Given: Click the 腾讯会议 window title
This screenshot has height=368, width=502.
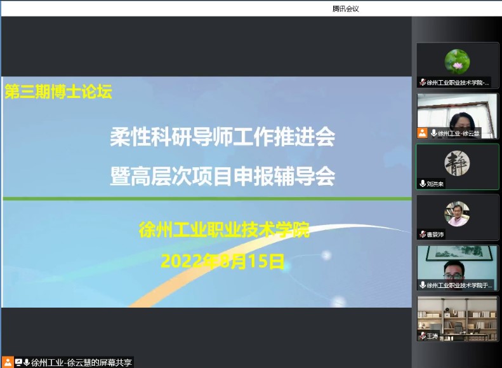Looking at the screenshot, I should coord(346,8).
